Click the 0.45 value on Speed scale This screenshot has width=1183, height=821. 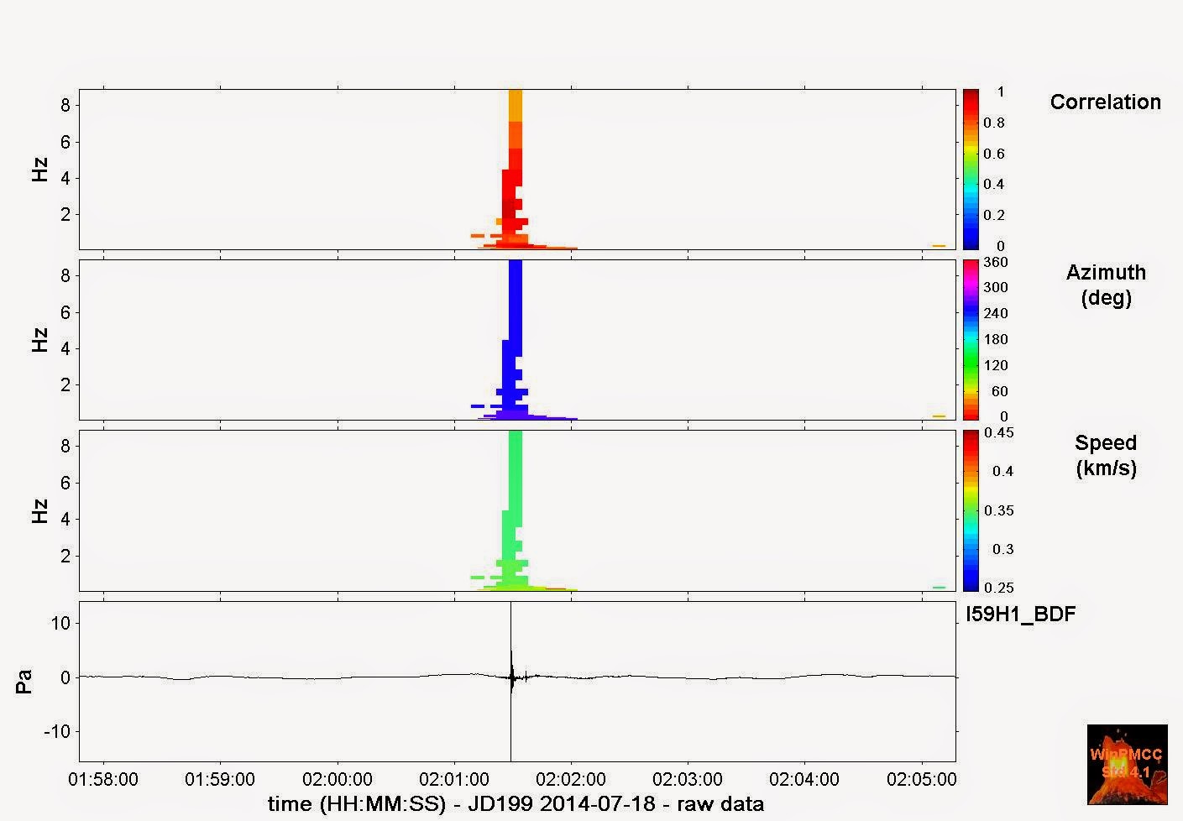coord(999,433)
